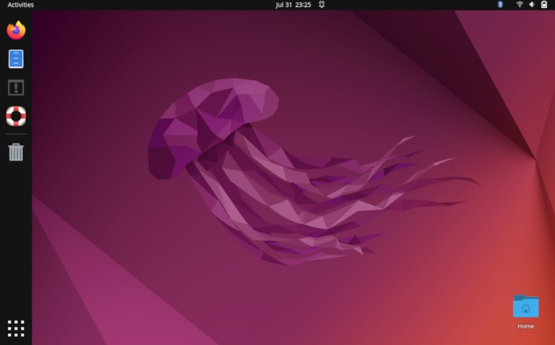Viewport: 555px width, 345px height.
Task: Launch the Files manager dock icon
Action: [x=16, y=59]
